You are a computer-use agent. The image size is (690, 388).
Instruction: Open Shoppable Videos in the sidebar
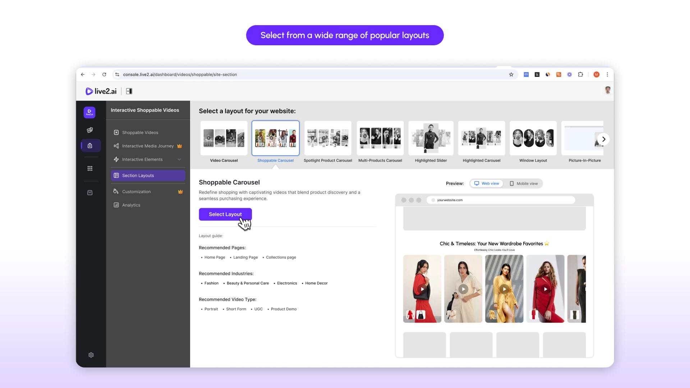click(x=140, y=133)
